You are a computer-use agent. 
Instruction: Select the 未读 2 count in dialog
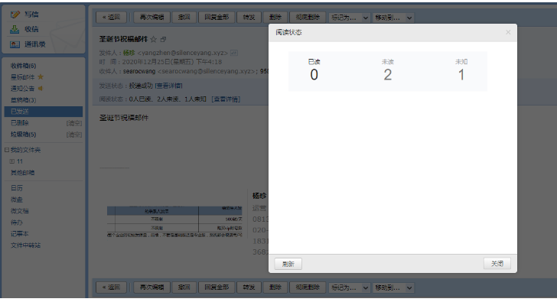[x=388, y=70]
